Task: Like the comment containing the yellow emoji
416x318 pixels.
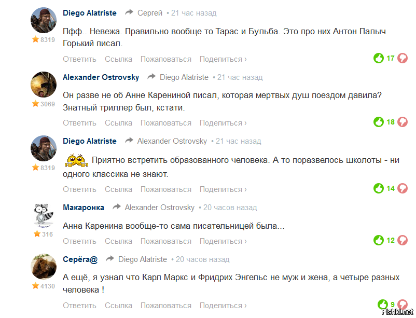Action: [x=379, y=188]
